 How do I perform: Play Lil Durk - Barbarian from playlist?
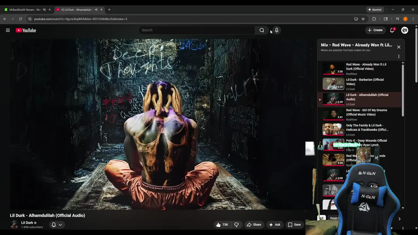point(360,84)
